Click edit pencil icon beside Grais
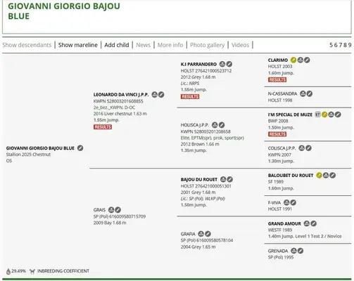Image resolution: width=354 pixels, height=281 pixels. pyautogui.click(x=118, y=210)
